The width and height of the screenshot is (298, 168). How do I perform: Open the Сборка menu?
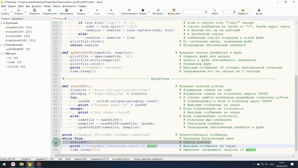click(x=57, y=6)
